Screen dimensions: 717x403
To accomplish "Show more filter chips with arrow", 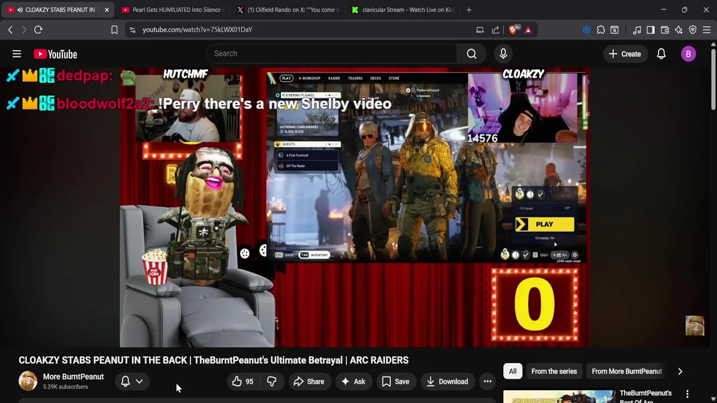I will (680, 371).
